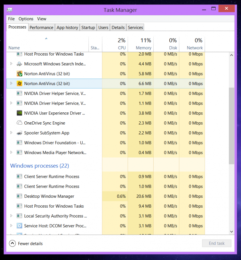This screenshot has width=241, height=260.
Task: Click the Norton AntiVirus green checkmark icon
Action: pos(19,74)
